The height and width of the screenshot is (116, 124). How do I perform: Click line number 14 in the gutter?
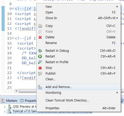(9, 33)
